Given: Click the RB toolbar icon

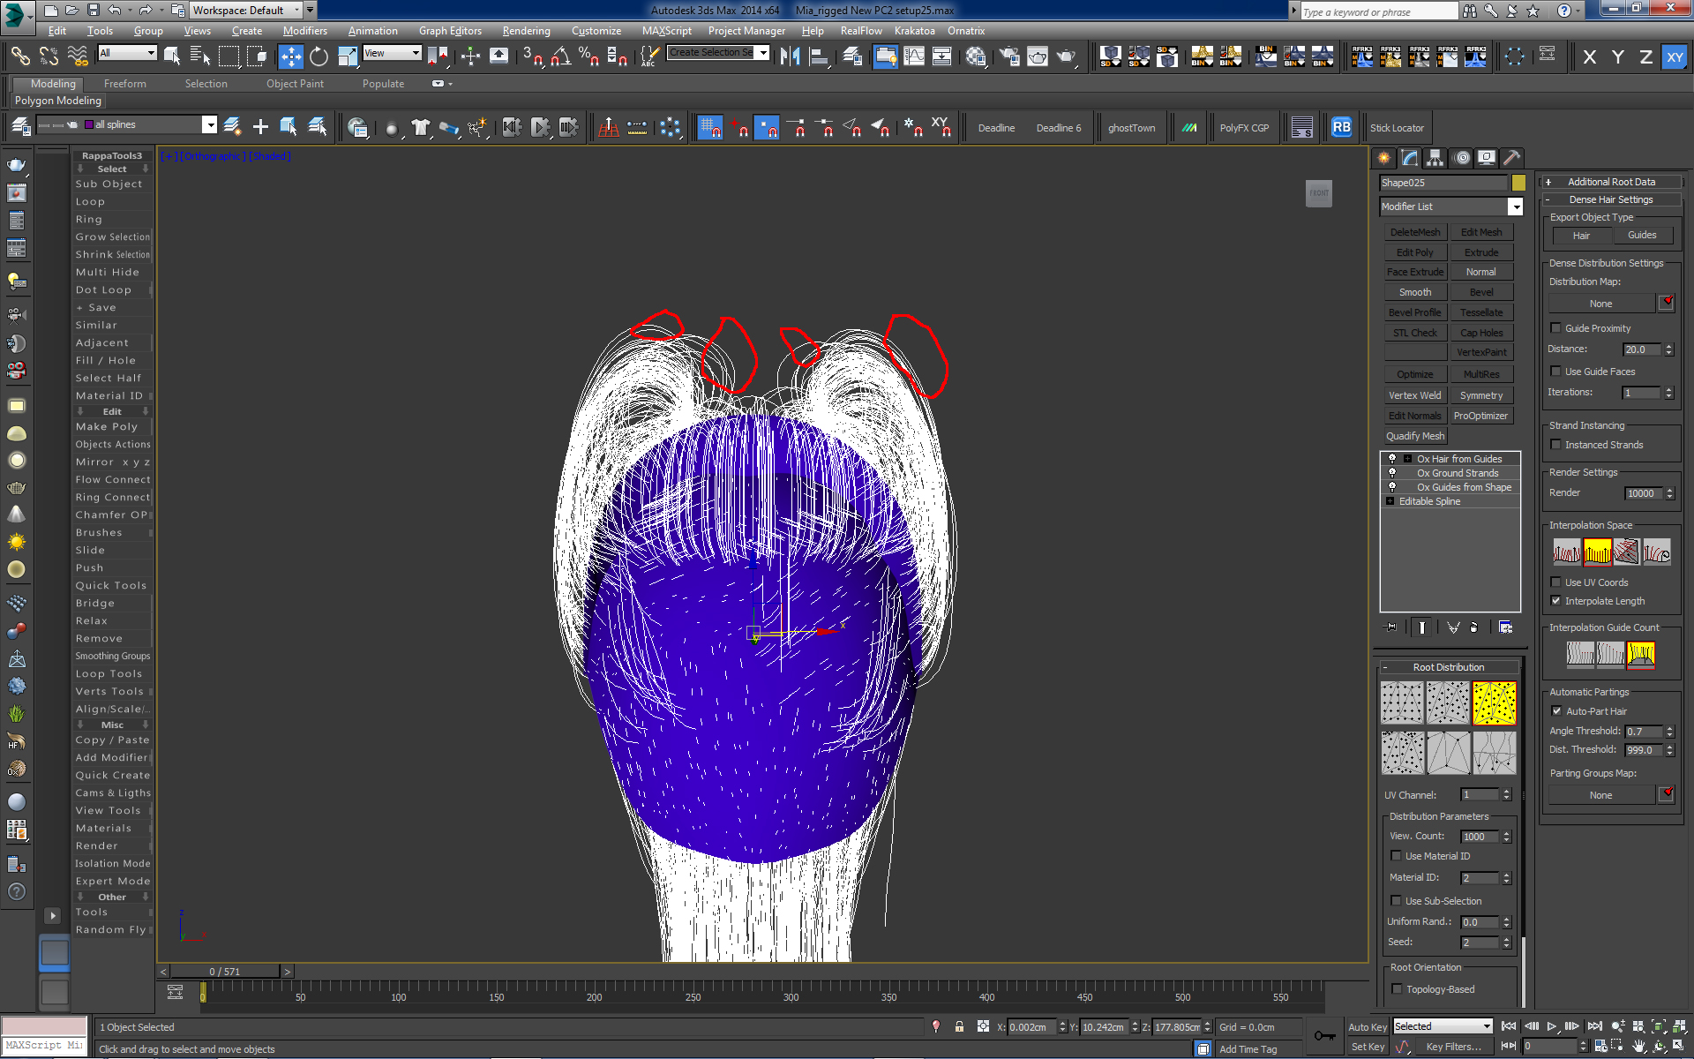Looking at the screenshot, I should pos(1341,127).
